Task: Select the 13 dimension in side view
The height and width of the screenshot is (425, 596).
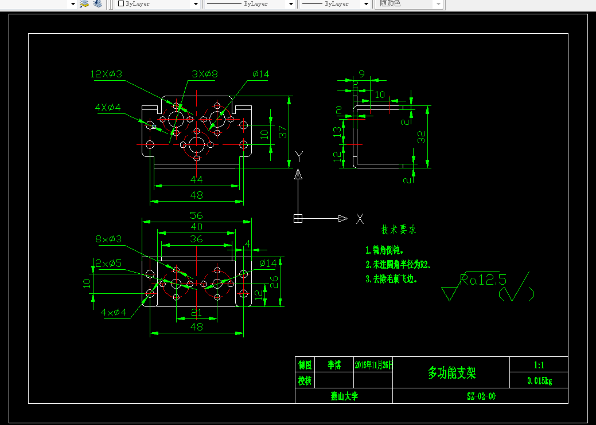Action: coord(337,132)
